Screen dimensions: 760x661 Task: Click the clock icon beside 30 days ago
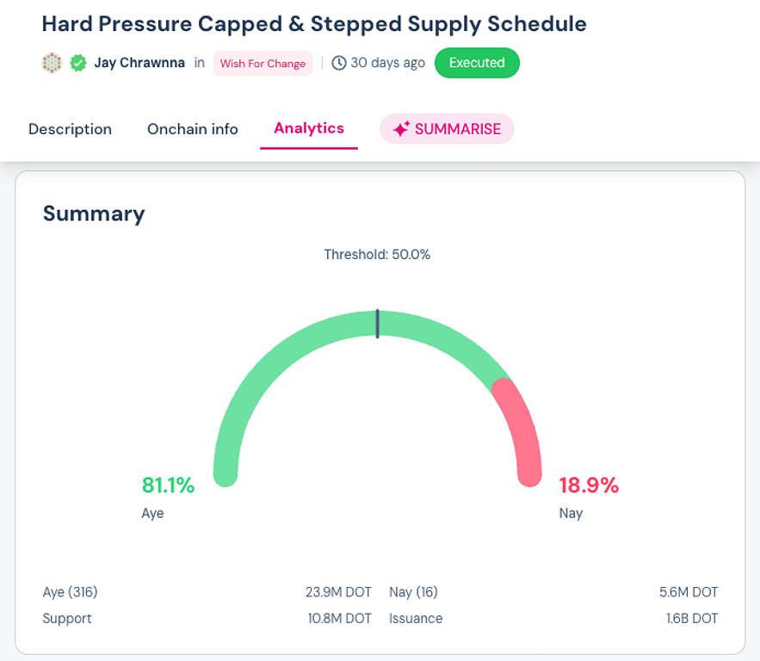tap(339, 63)
